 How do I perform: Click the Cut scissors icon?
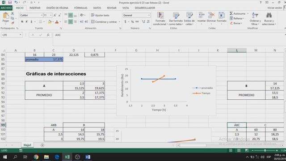[x=13, y=13]
